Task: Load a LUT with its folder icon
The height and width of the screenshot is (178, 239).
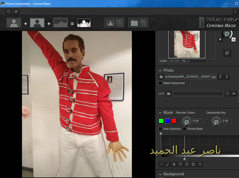Action: 168,94
